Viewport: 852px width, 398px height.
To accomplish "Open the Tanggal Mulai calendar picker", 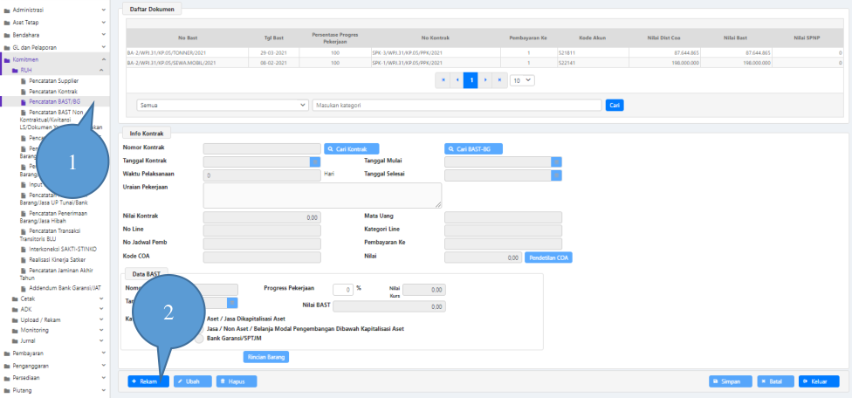I will (x=555, y=161).
